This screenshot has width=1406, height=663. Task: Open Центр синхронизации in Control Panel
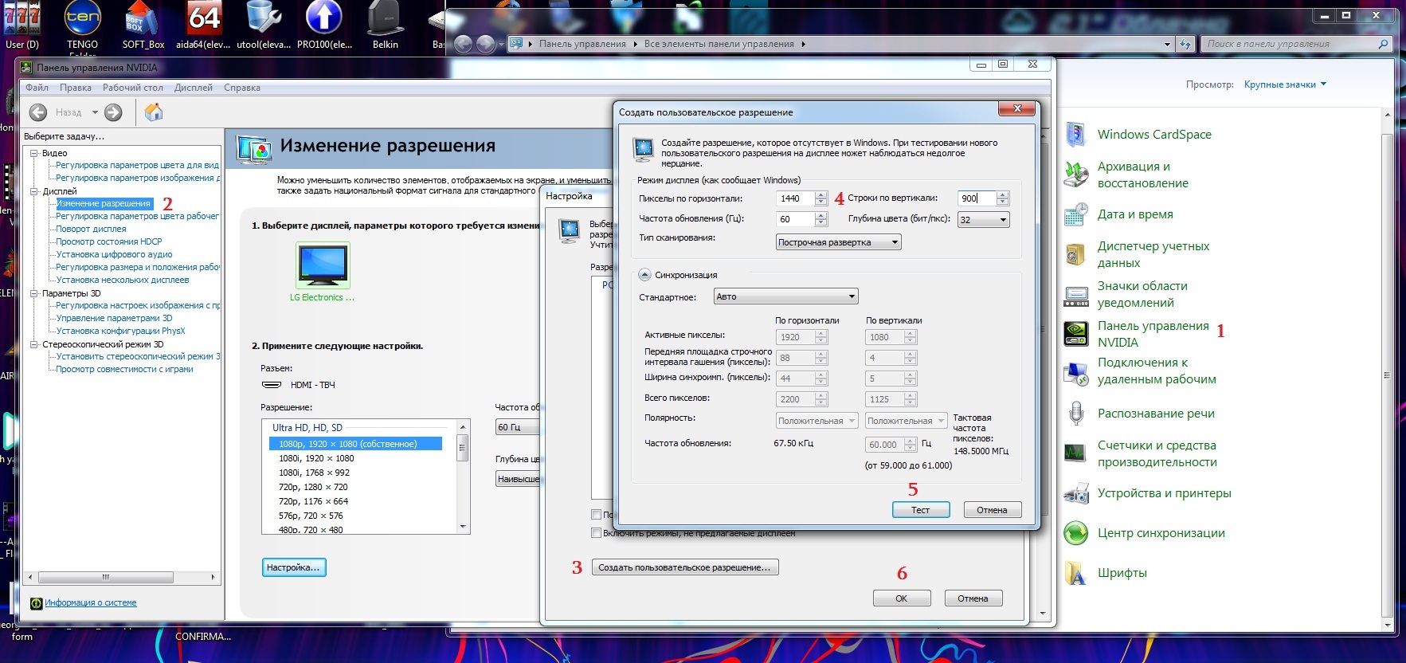click(1161, 533)
